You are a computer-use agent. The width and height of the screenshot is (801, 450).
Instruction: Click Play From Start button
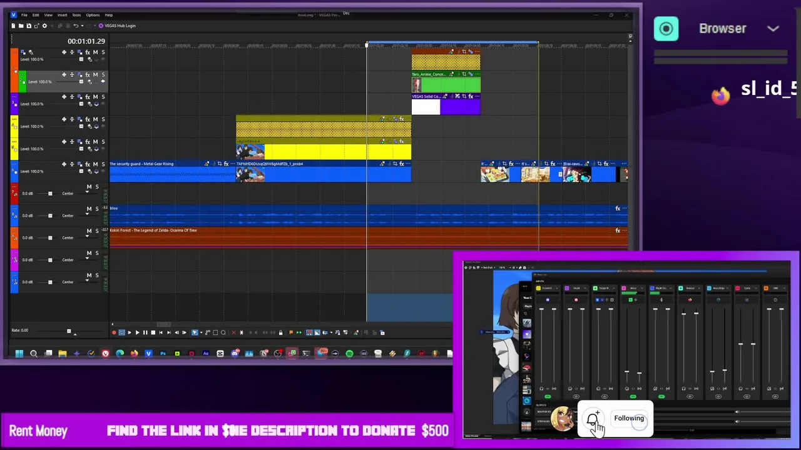[x=130, y=332]
